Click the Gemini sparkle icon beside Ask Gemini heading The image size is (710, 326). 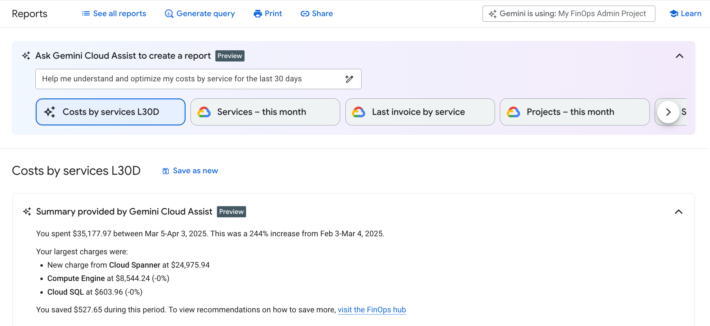pos(26,56)
